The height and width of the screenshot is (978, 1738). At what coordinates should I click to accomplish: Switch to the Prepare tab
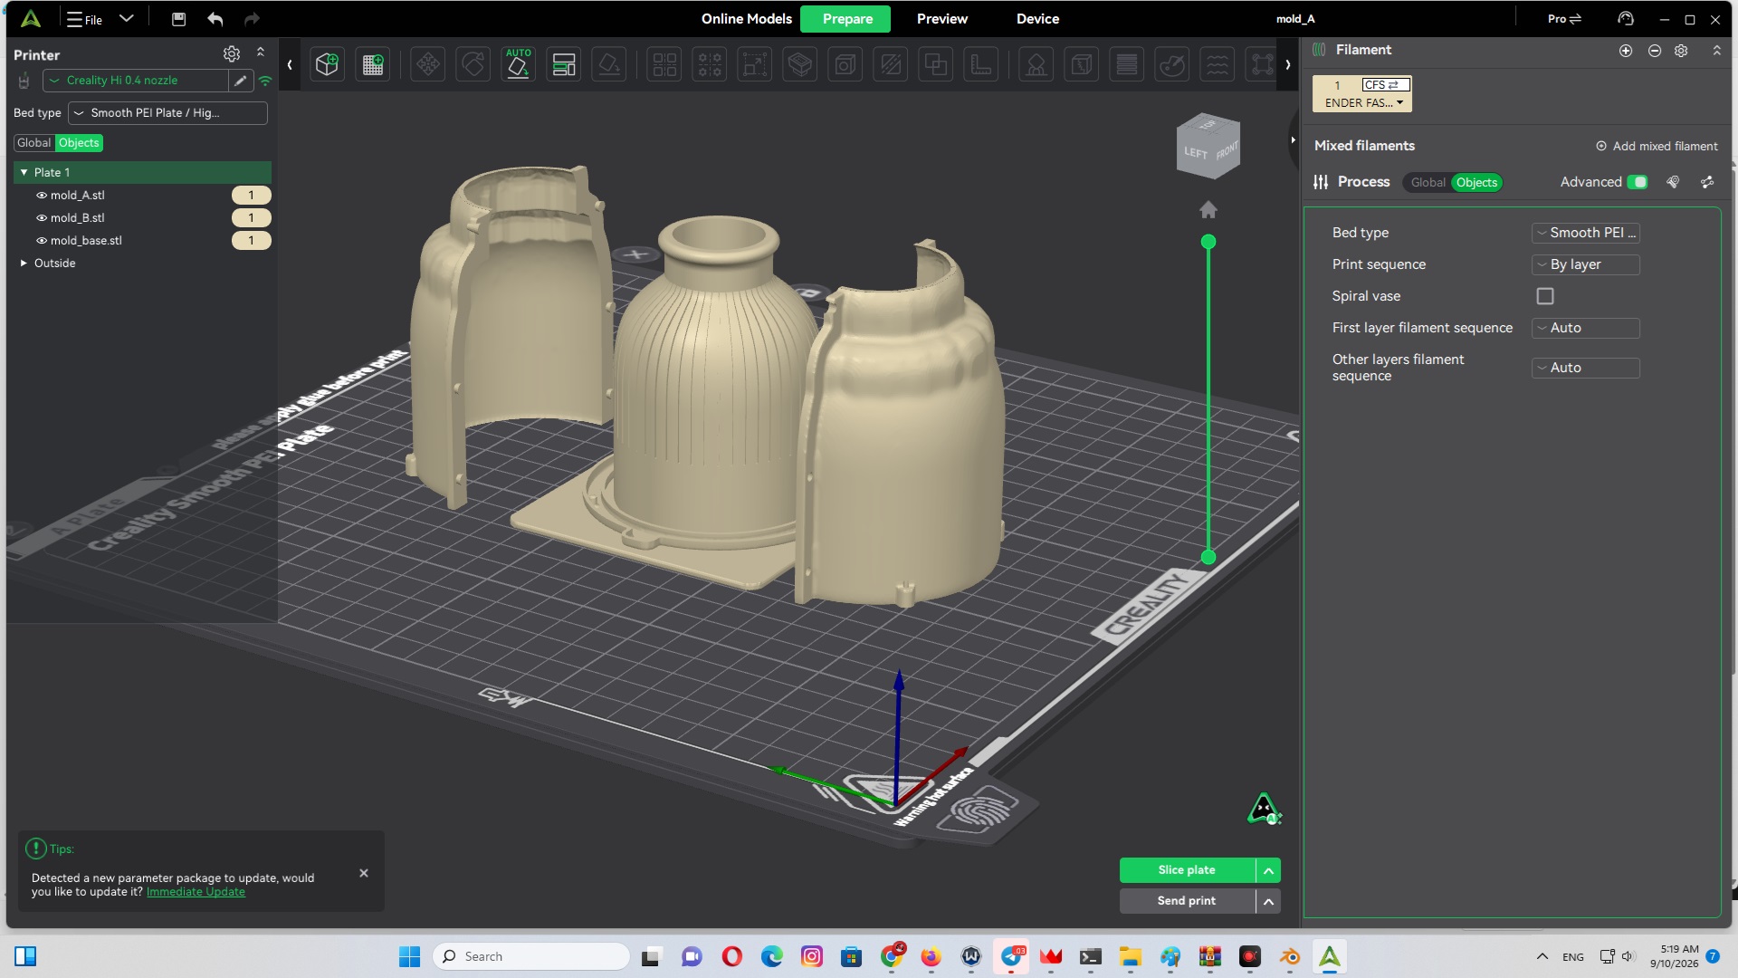tap(846, 19)
